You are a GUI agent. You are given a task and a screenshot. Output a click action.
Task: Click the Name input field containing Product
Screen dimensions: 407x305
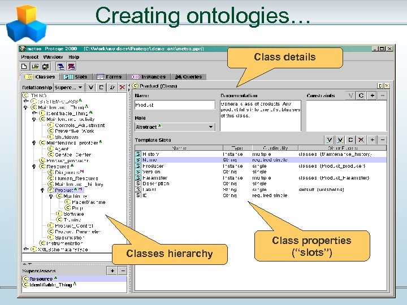coord(175,105)
